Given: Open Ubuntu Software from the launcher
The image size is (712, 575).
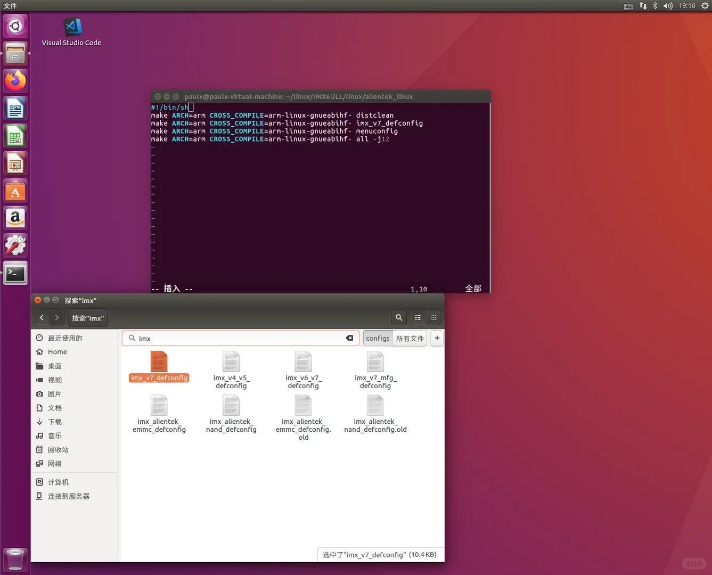Looking at the screenshot, I should (15, 190).
